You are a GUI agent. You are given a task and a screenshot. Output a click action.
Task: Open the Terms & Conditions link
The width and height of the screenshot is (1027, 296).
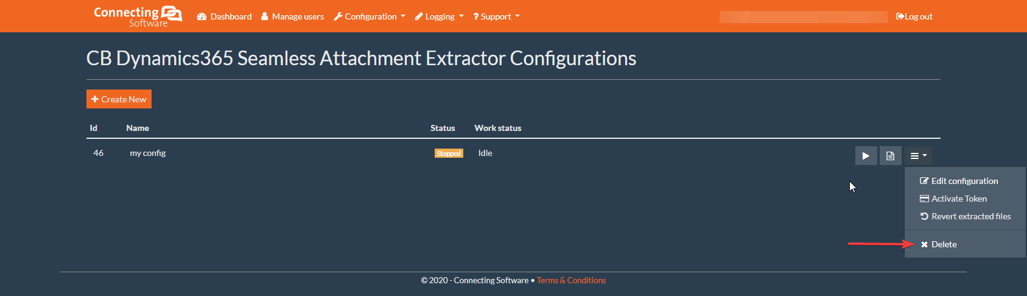click(571, 280)
